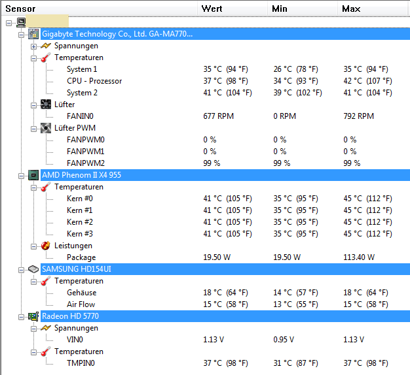Click the Wert column header
410x375 pixels.
(233, 8)
